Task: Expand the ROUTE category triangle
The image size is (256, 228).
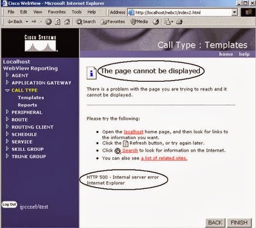Action: (x=7, y=119)
